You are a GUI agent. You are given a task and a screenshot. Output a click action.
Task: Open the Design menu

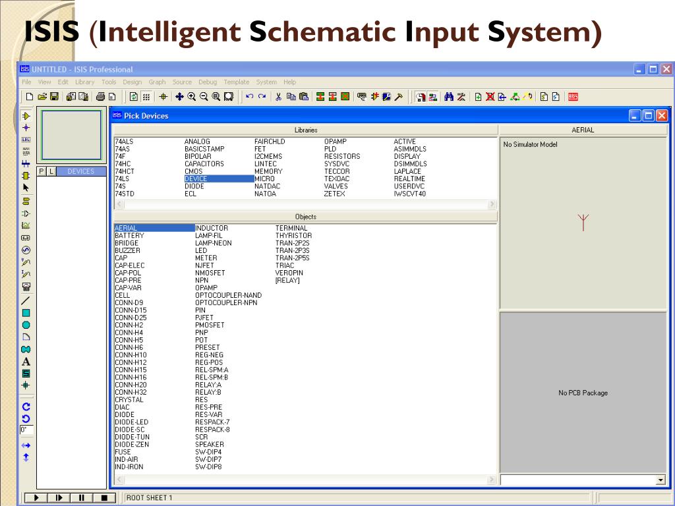point(132,82)
